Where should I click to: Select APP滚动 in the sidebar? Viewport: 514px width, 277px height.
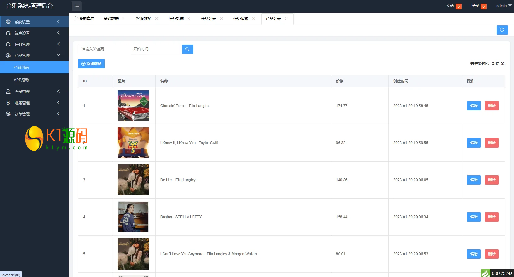pos(34,80)
